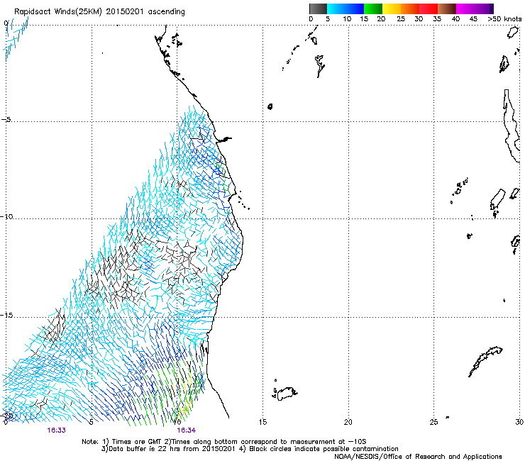Click the '20' longitude label on bottom axis
The height and width of the screenshot is (461, 525).
click(348, 422)
